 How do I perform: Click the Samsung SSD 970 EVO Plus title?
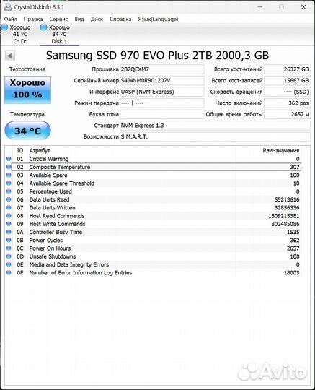pyautogui.click(x=157, y=56)
